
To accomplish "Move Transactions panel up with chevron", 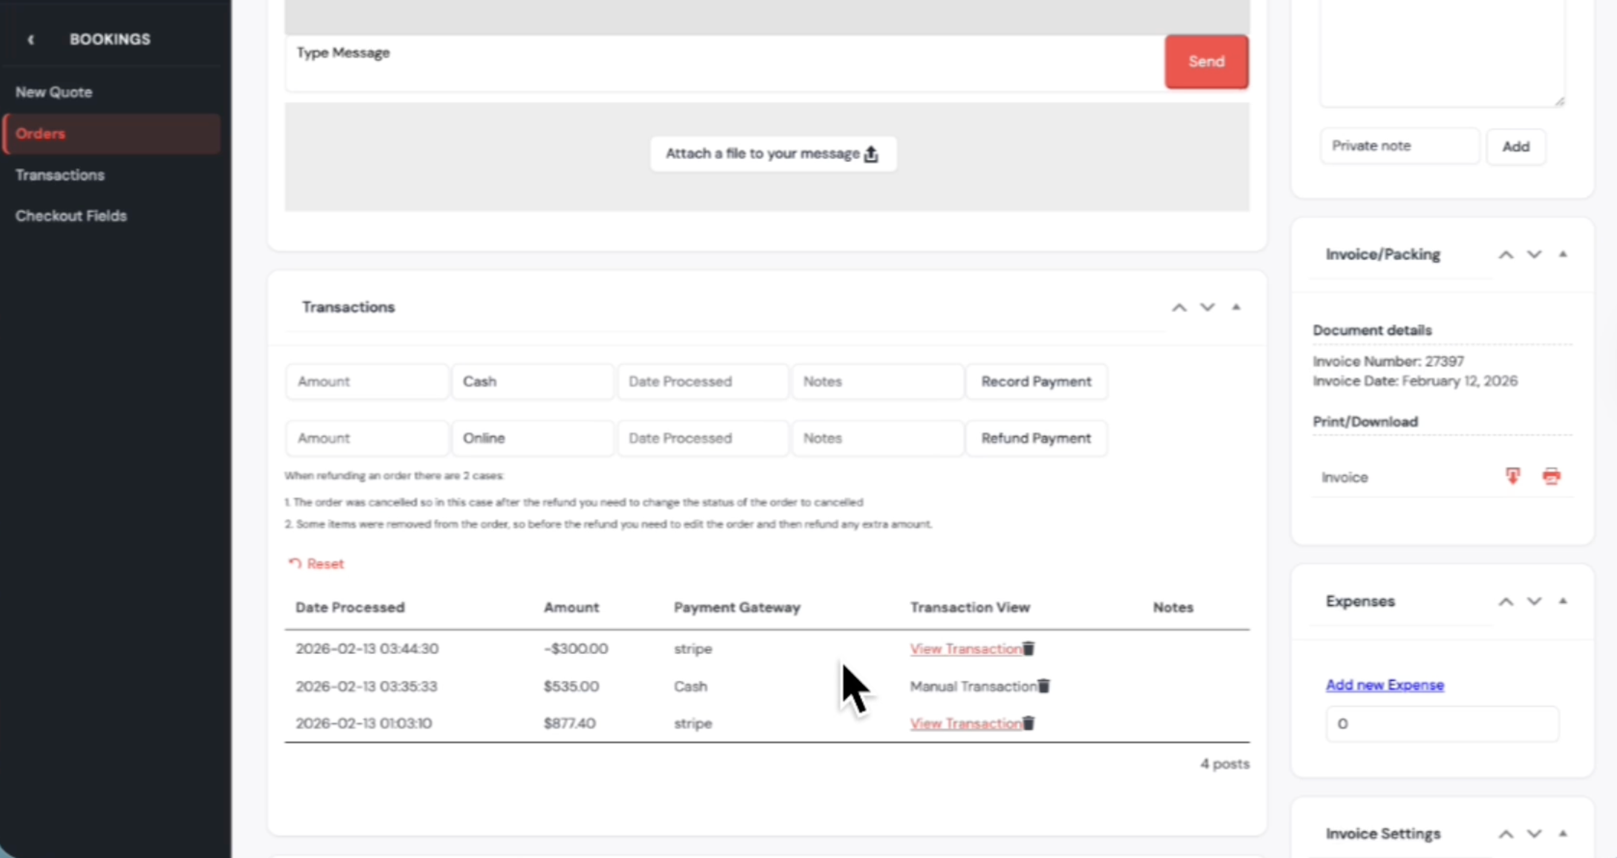I will [x=1179, y=307].
